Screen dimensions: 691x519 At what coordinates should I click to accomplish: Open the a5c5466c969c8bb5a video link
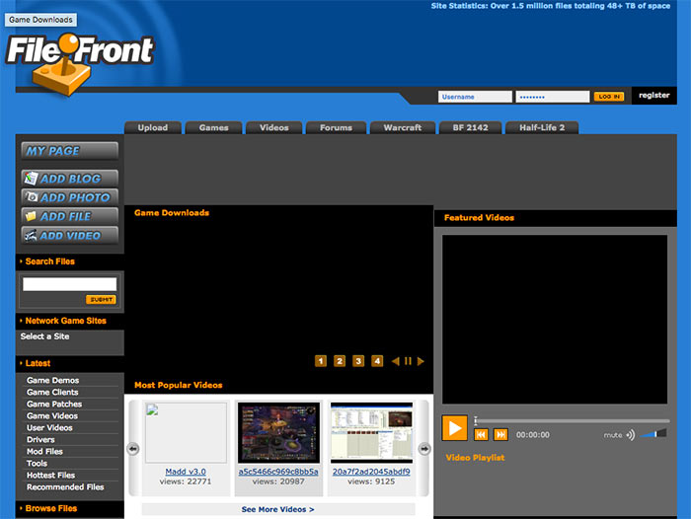278,472
